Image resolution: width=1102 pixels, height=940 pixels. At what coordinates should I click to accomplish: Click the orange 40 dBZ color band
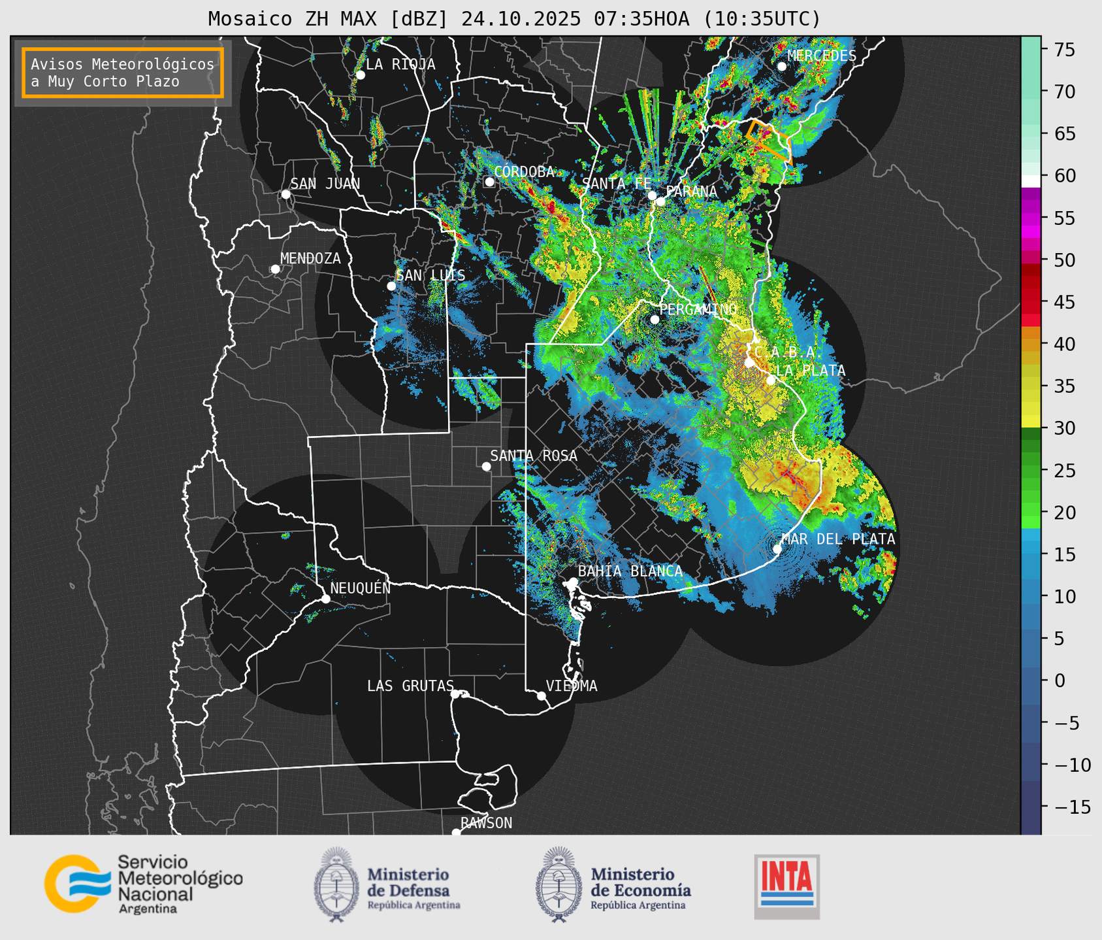(1031, 344)
